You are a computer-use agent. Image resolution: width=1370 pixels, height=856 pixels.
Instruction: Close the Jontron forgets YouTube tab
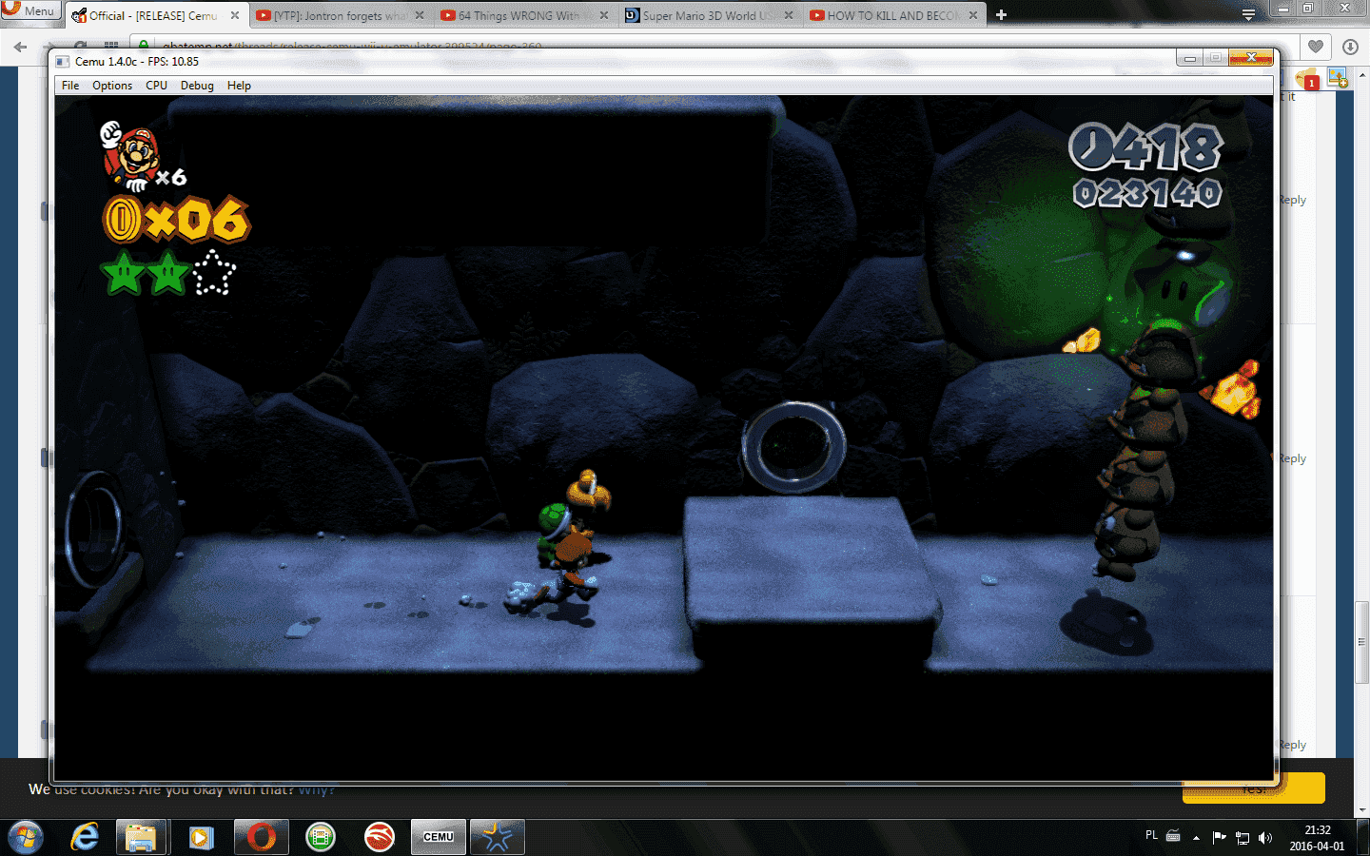click(420, 15)
